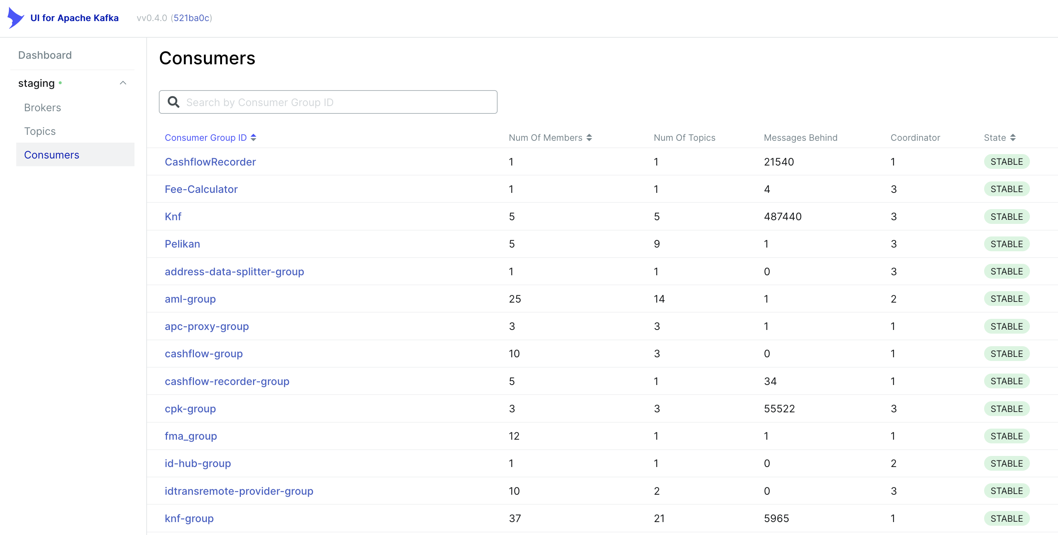Open the idtransremote-provider-group link

click(x=239, y=491)
